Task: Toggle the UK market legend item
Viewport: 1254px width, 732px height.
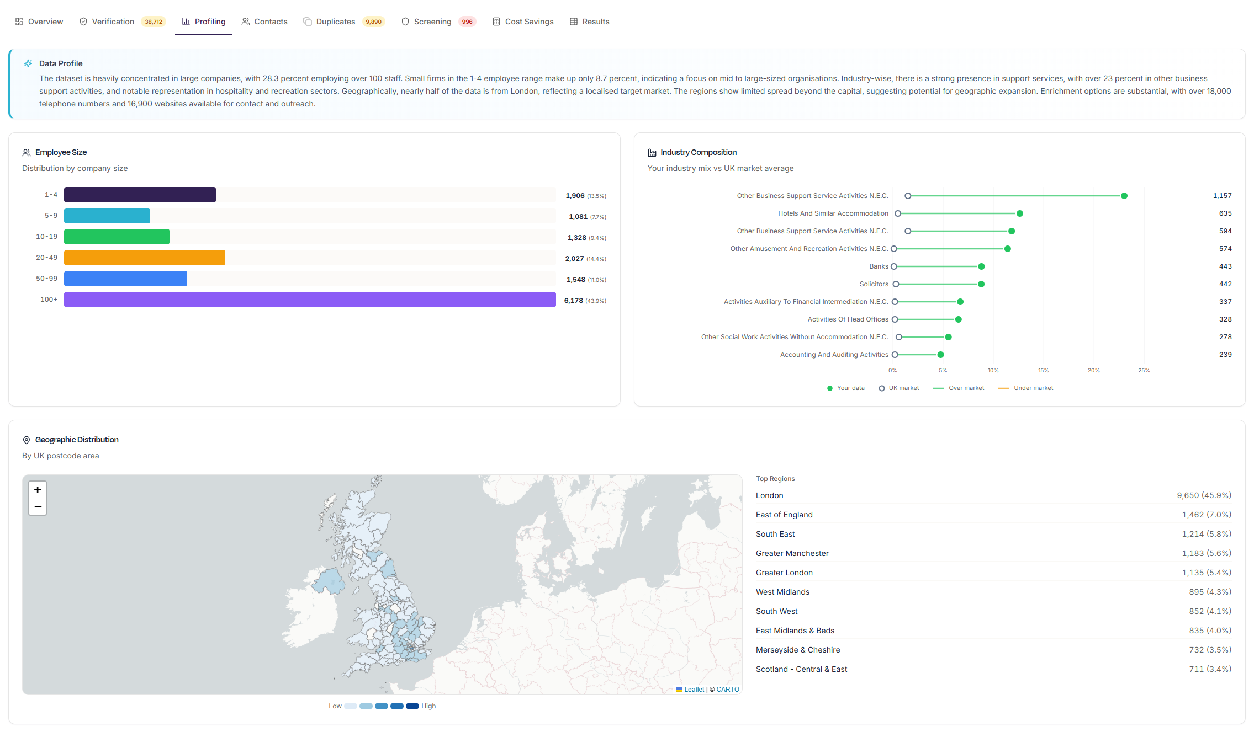Action: tap(898, 388)
